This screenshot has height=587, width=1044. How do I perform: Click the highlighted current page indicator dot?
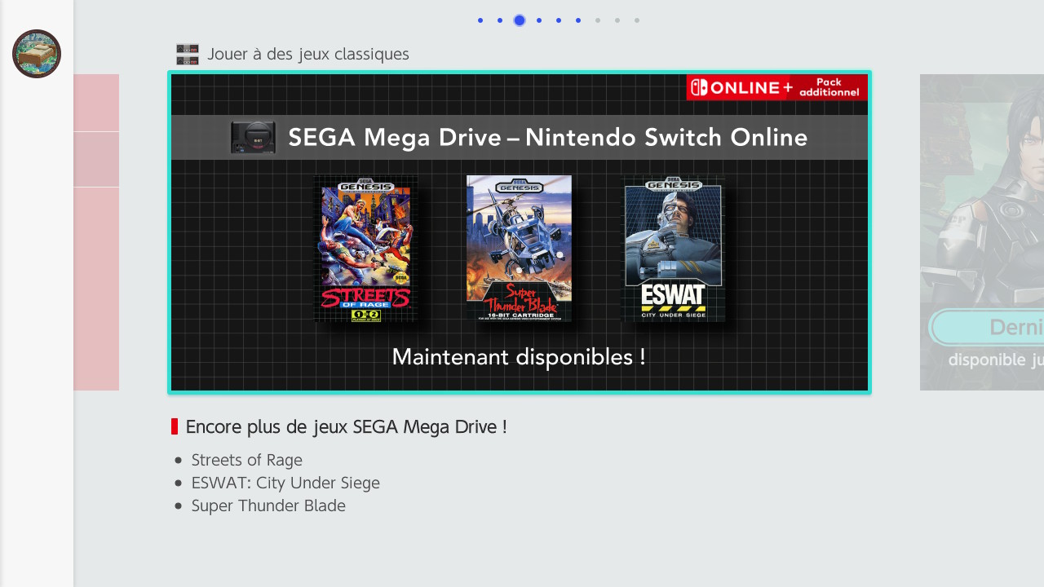[520, 20]
